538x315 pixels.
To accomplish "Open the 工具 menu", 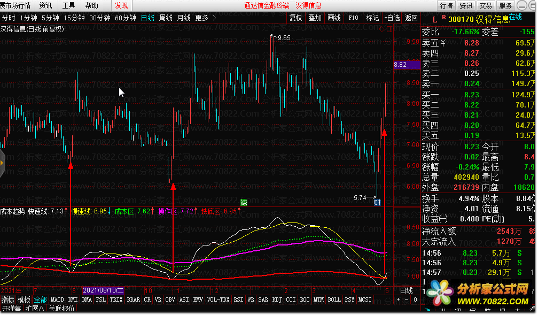I will click(x=68, y=5).
